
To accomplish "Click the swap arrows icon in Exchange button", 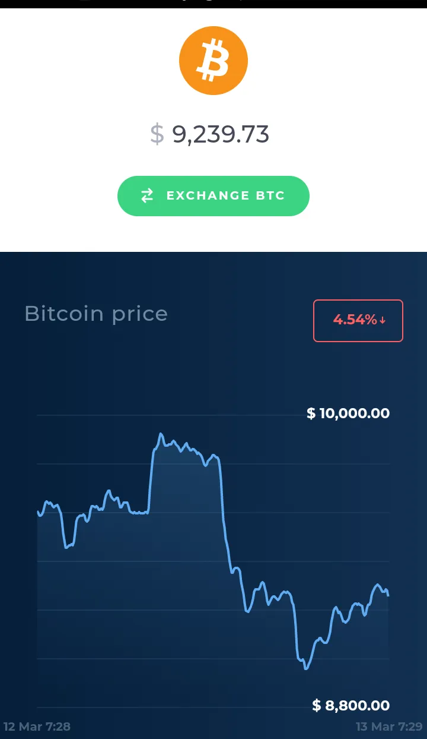I will tap(147, 195).
